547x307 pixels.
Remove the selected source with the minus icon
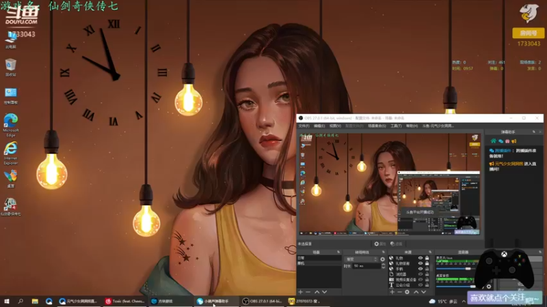click(399, 292)
